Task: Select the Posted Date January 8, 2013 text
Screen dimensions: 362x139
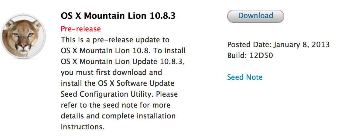Action: [278, 44]
